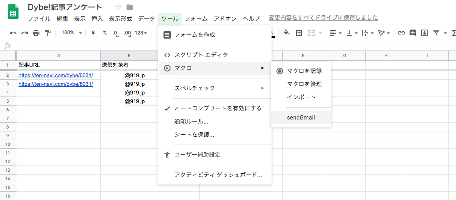This screenshot has width=456, height=200.
Task: Open the ten-navi.com link in cell A2
Action: click(56, 75)
